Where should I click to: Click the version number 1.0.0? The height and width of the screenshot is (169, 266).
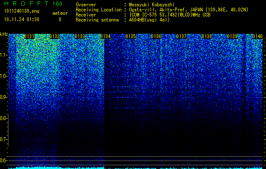[58, 3]
